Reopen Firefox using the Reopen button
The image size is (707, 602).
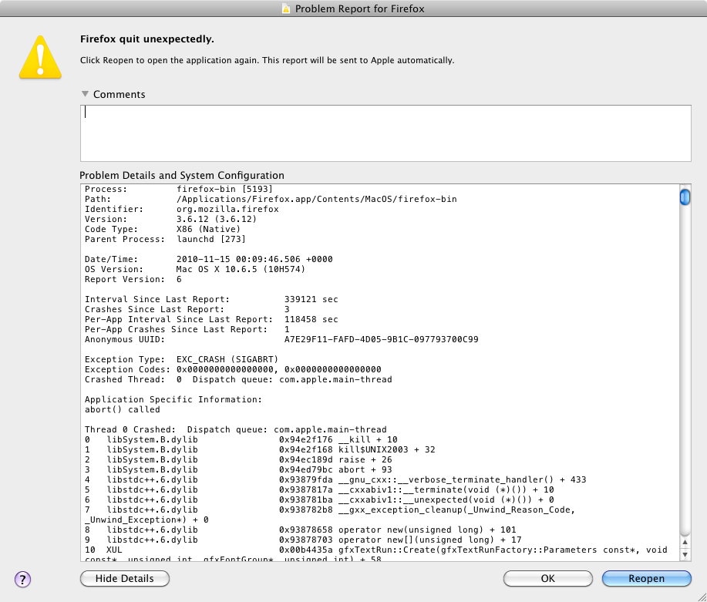tap(645, 579)
